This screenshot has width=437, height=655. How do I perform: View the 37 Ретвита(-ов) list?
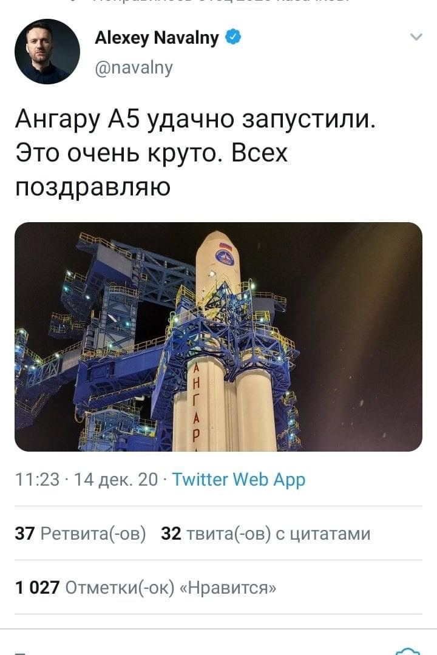pyautogui.click(x=80, y=534)
